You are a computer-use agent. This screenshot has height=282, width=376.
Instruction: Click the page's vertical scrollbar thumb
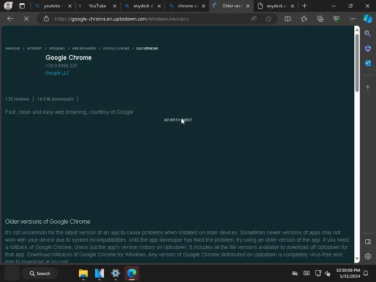click(x=357, y=63)
